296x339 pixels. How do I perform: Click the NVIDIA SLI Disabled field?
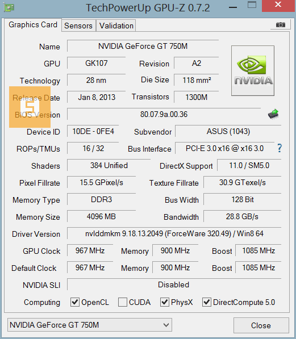tap(174, 284)
